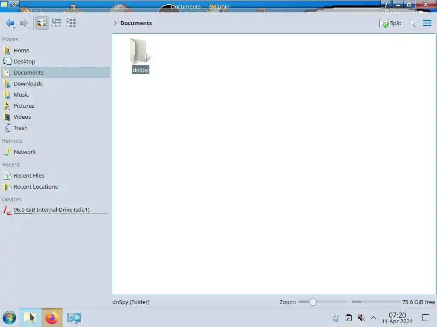The image size is (437, 327).
Task: Go back with the blue back arrow
Action: pos(10,23)
